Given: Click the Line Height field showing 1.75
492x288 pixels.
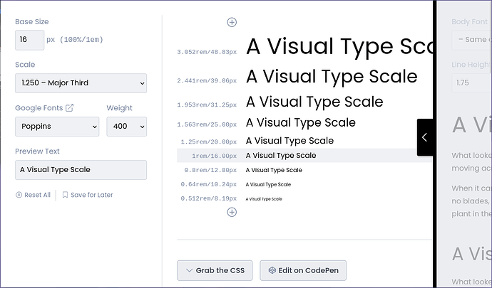Looking at the screenshot, I should point(471,83).
